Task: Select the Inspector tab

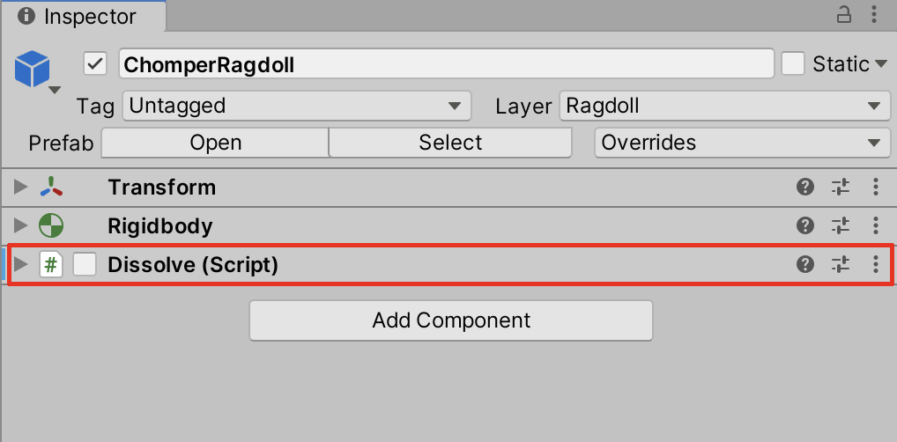Action: click(79, 16)
